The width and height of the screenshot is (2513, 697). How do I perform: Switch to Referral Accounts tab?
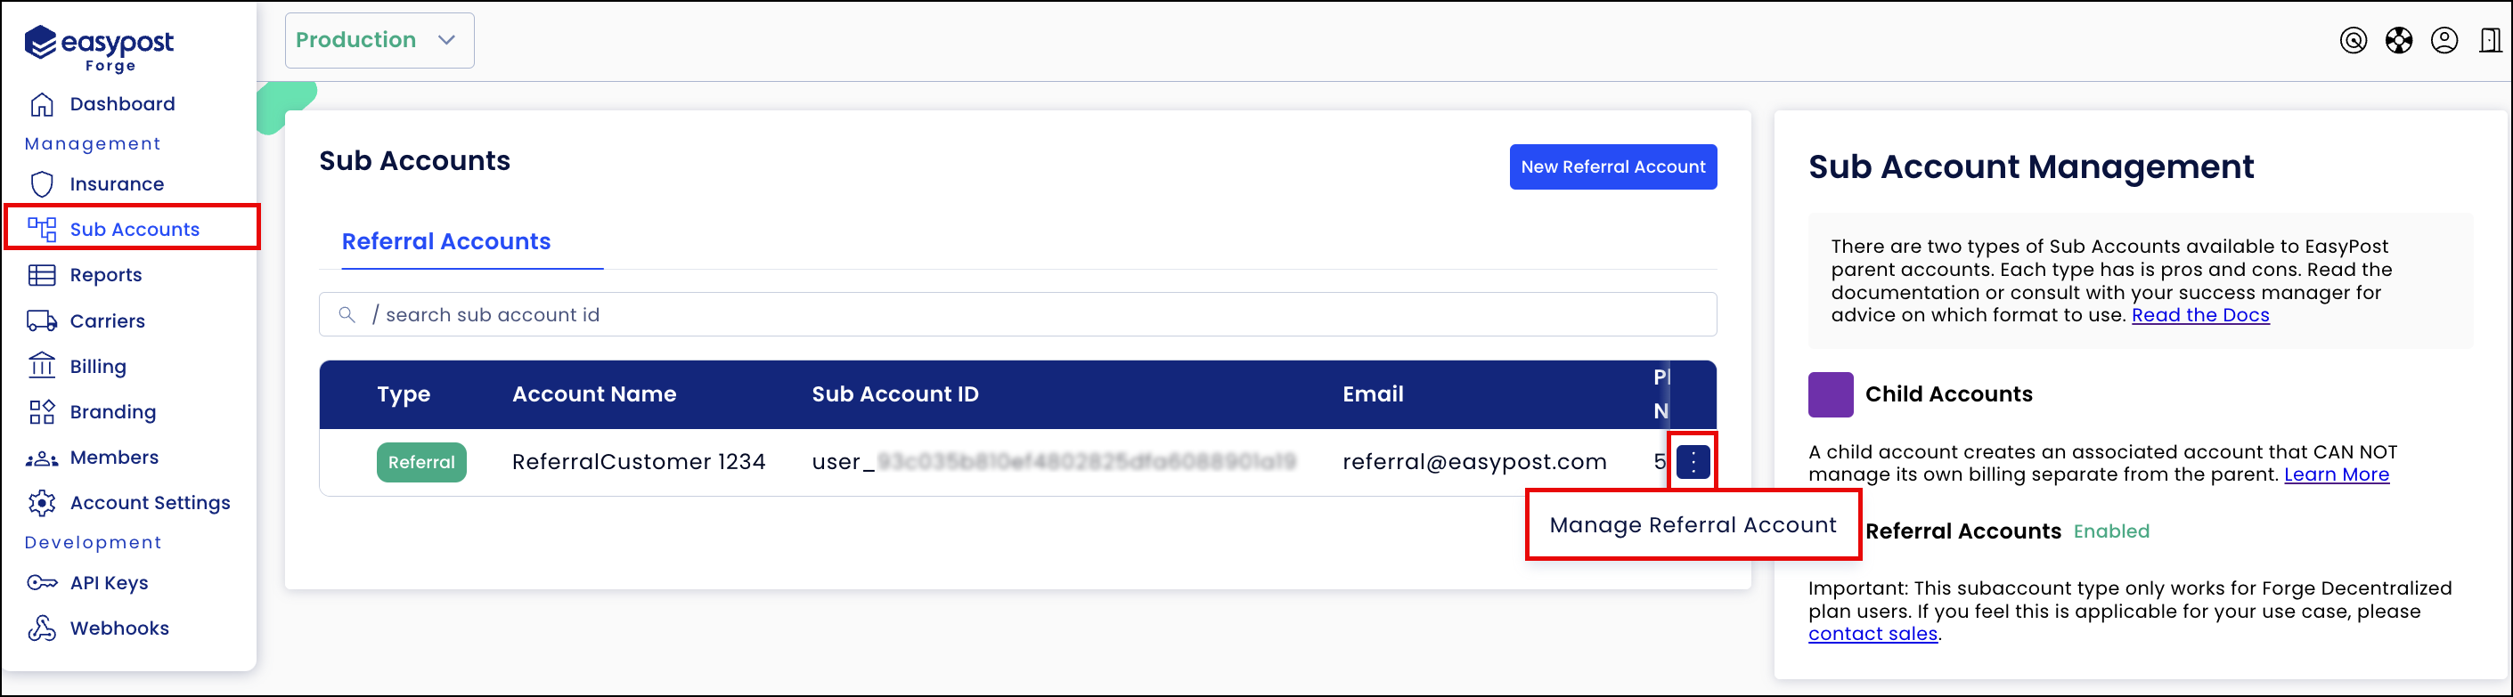445,242
